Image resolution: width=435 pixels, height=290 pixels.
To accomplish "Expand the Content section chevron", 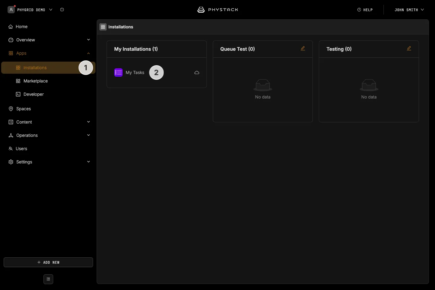I will [x=89, y=122].
